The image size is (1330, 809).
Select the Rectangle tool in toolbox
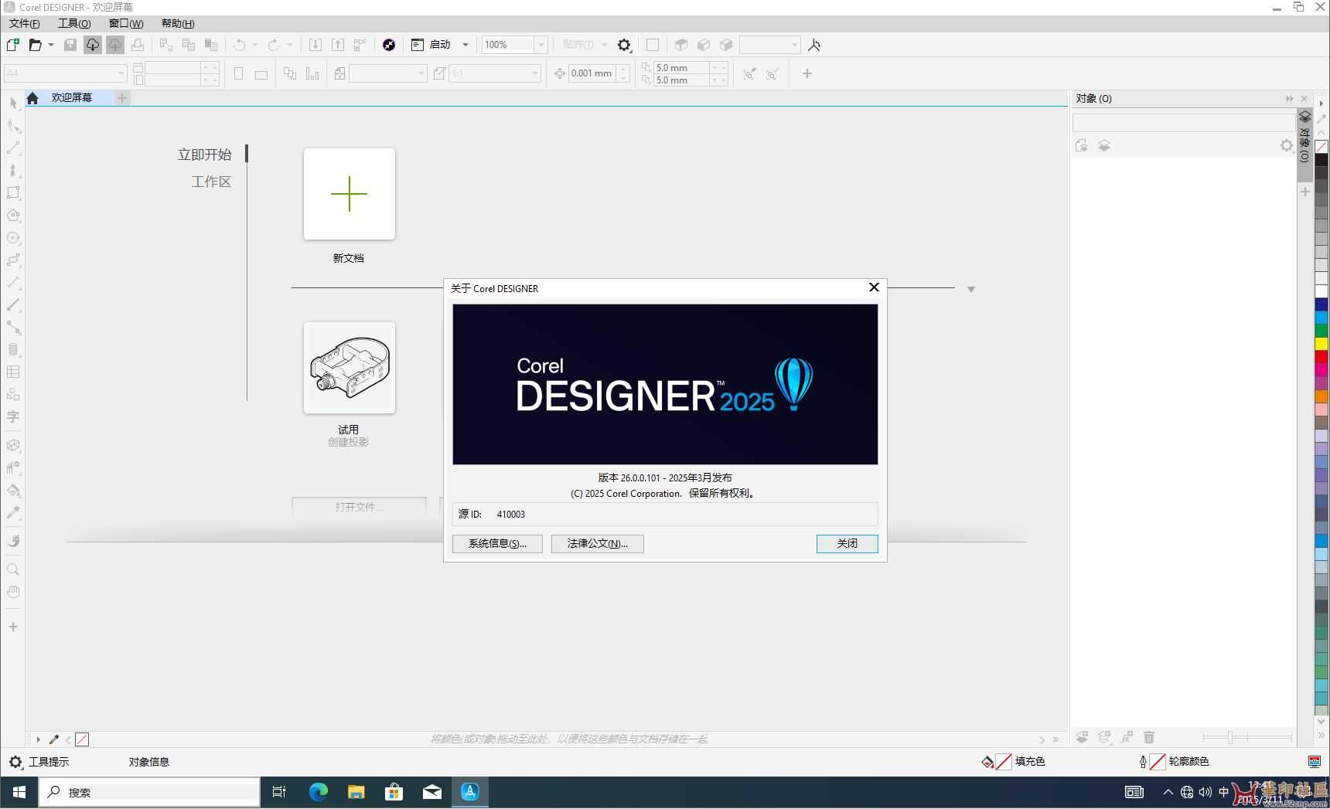[13, 192]
